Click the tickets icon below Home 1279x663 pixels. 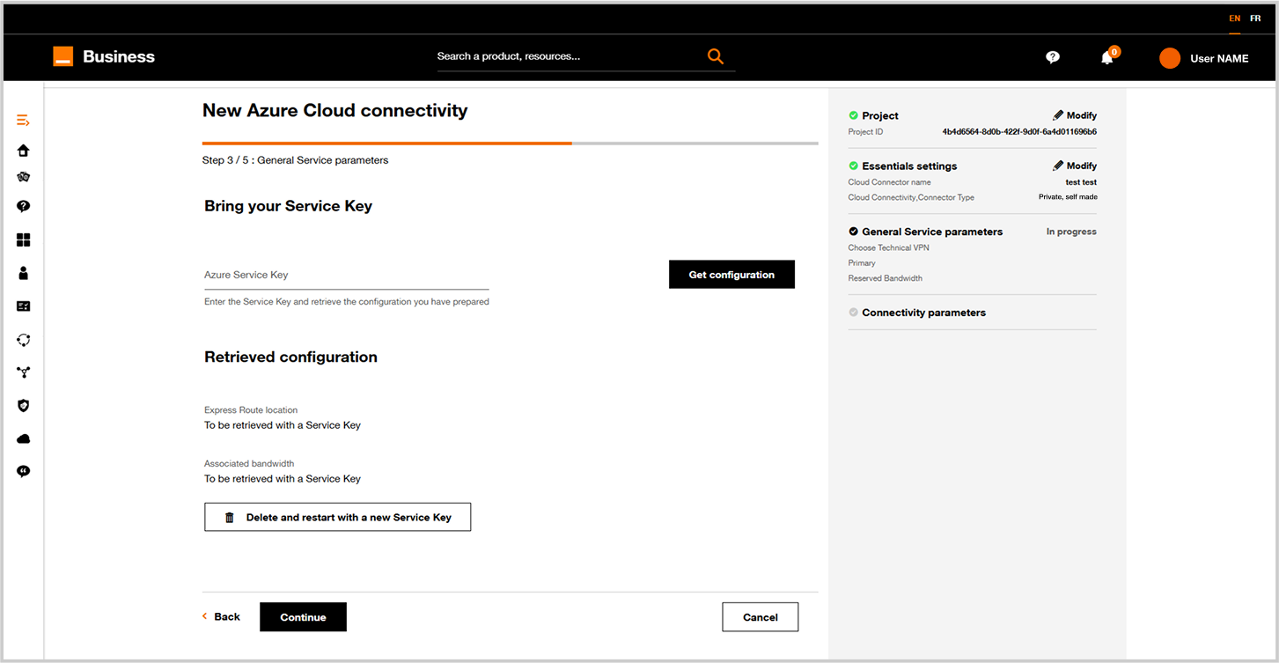pos(24,177)
